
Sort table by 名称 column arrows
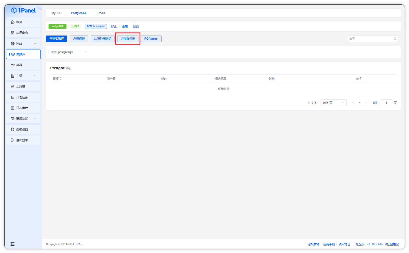[61, 78]
